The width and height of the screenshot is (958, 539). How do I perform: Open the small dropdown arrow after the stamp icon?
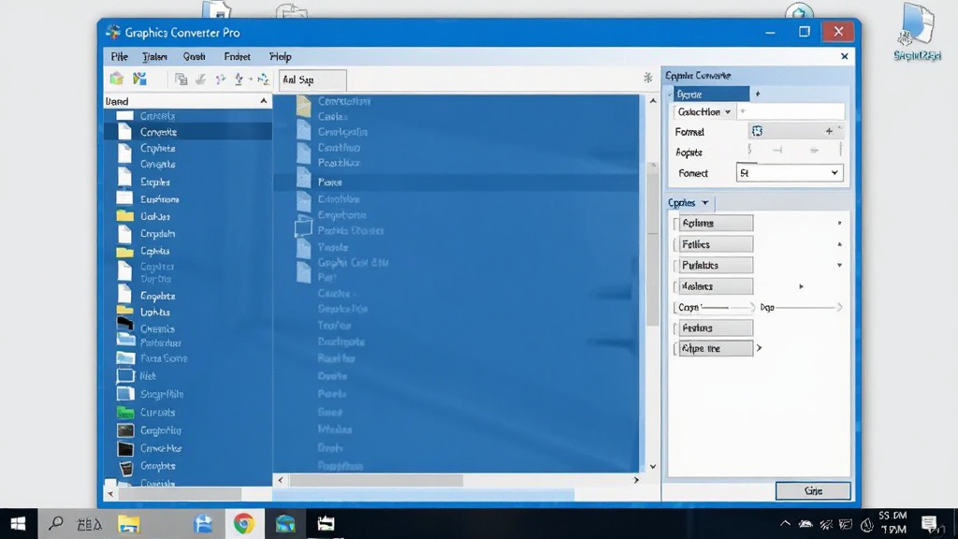(251, 80)
